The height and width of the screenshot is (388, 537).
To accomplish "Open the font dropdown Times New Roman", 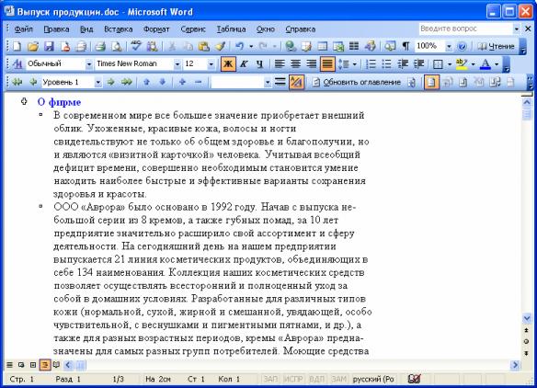I will 177,64.
